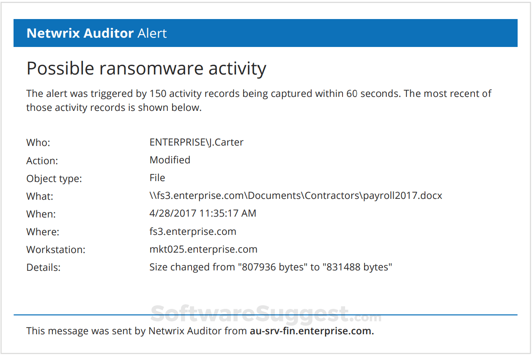Click the "Where:" field label
This screenshot has height=355, width=532.
[x=43, y=232]
